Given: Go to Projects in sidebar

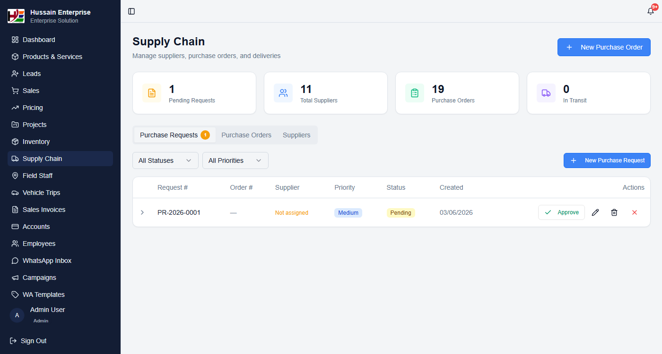Looking at the screenshot, I should (x=60, y=125).
